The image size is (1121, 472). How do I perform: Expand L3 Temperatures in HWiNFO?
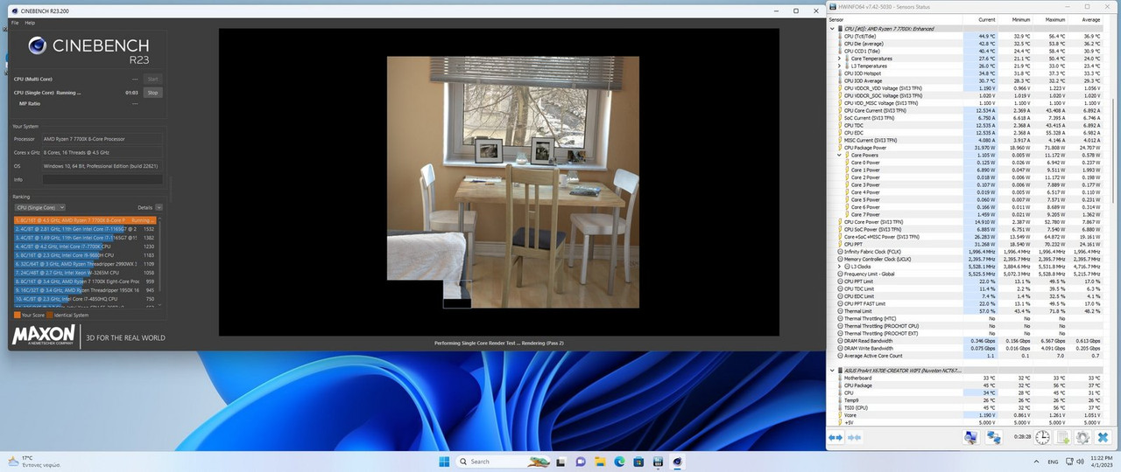839,66
